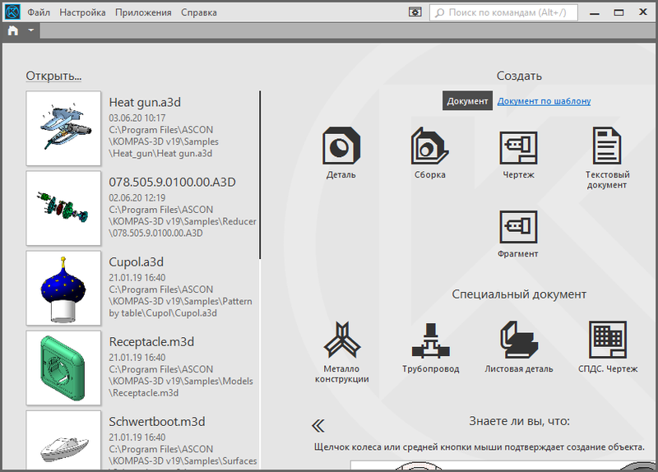Switch to Документ по шаблону
This screenshot has width=658, height=472.
pos(544,101)
